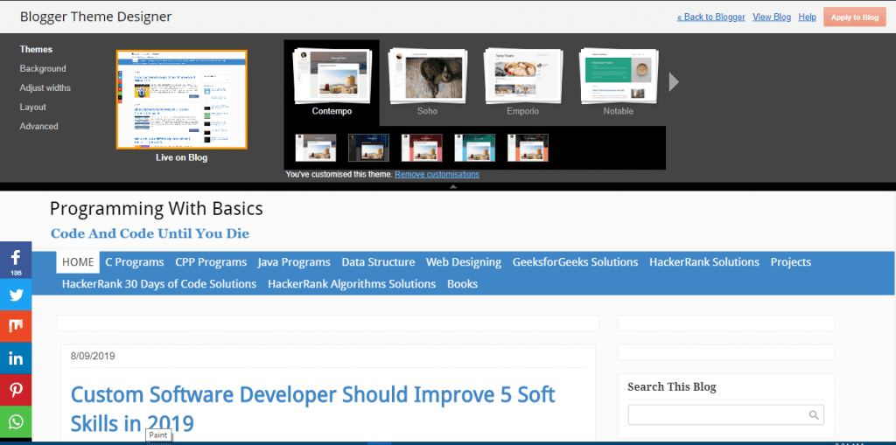Pick the Notable theme
This screenshot has width=896, height=445.
pyautogui.click(x=619, y=82)
